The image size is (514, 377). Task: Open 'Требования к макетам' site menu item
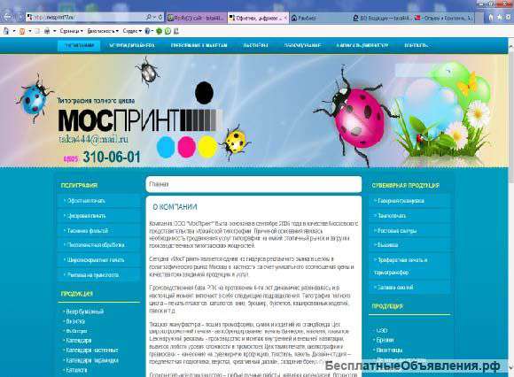pos(199,45)
